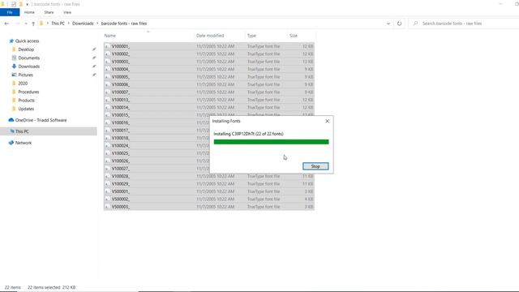
Task: Sort files by Type column
Action: pyautogui.click(x=251, y=36)
